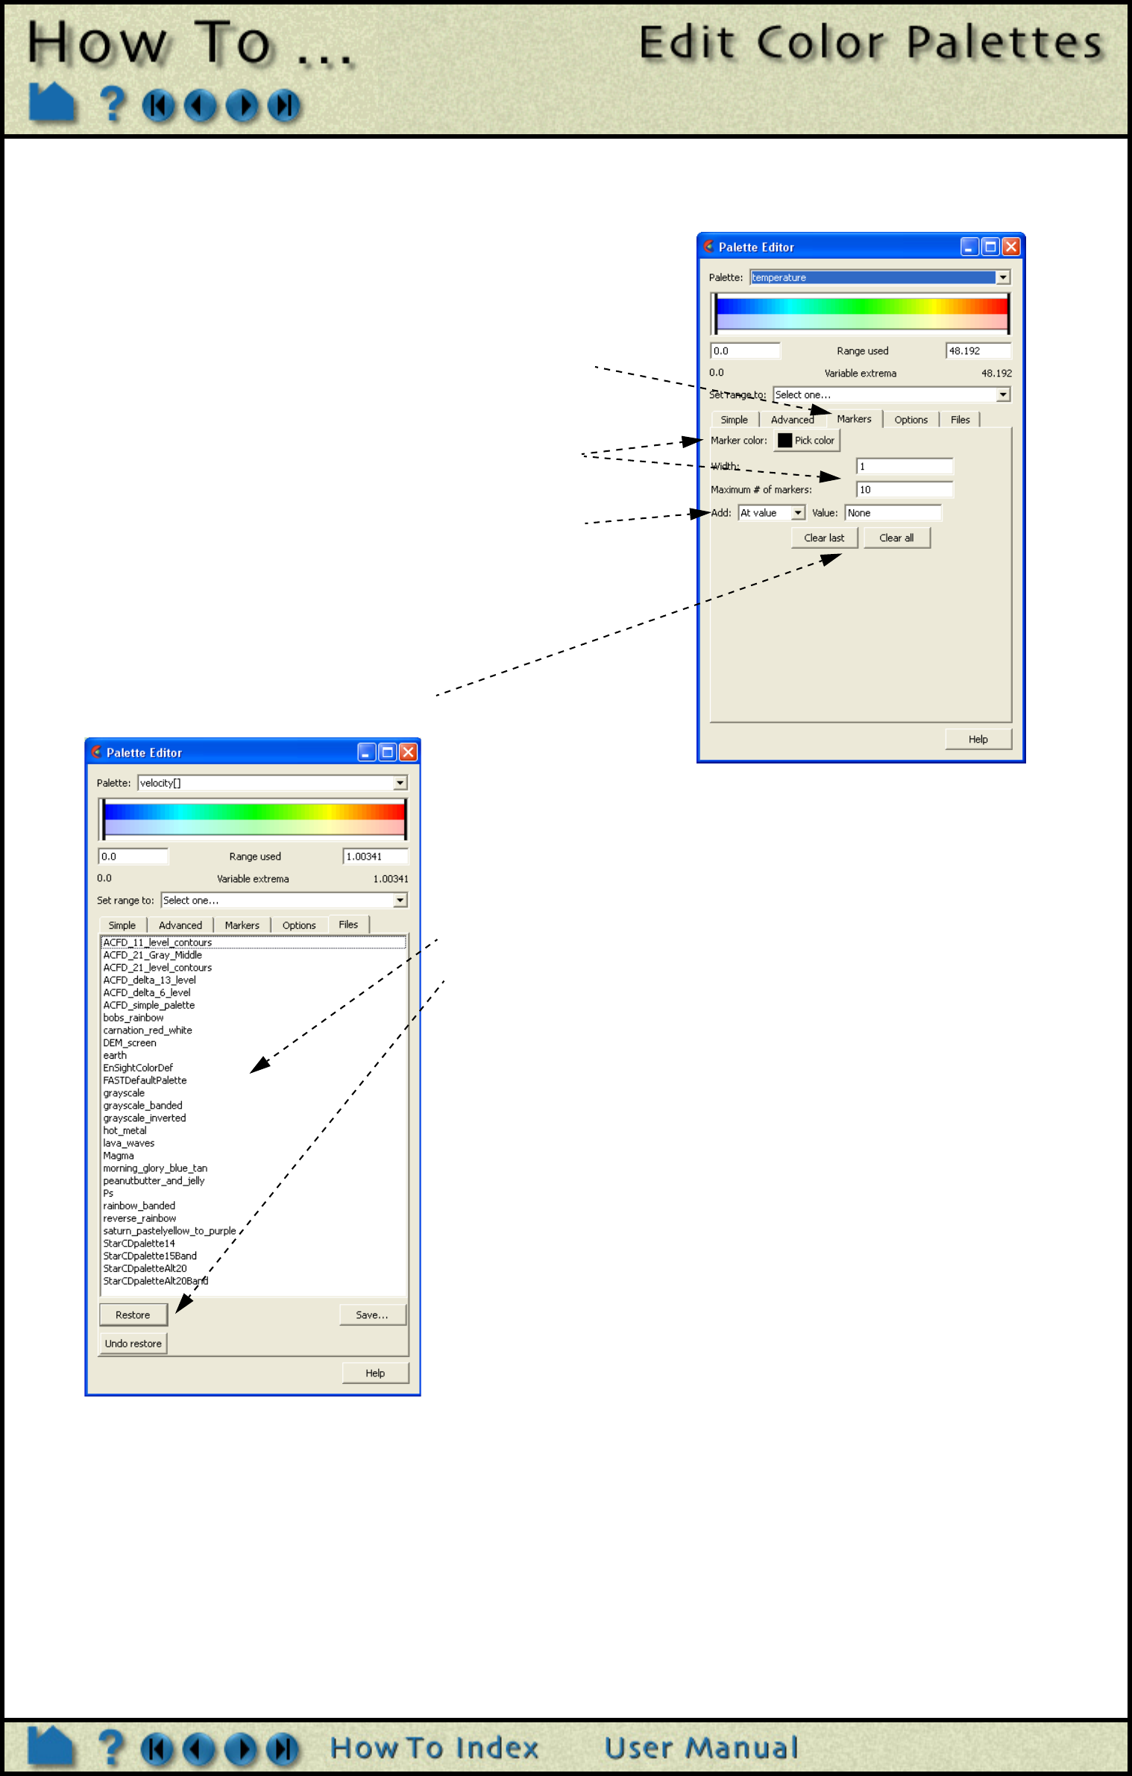Viewport: 1132px width, 1776px height.
Task: Click the velocity palette color bar
Action: tap(254, 819)
